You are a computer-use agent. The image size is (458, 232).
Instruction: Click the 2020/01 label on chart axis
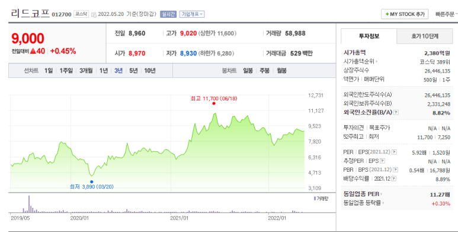pos(79,218)
